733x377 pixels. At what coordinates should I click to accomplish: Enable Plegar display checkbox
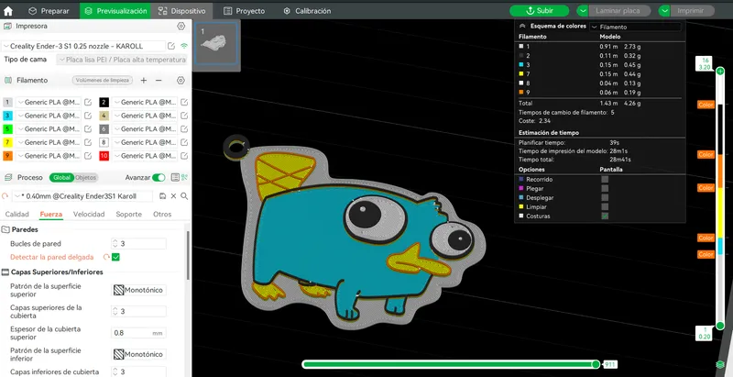pos(605,189)
